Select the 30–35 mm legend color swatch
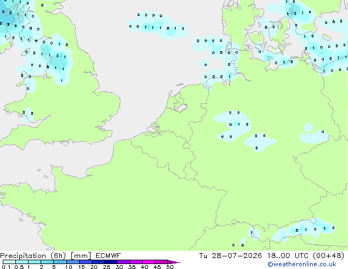The image size is (348, 269). tap(123, 262)
